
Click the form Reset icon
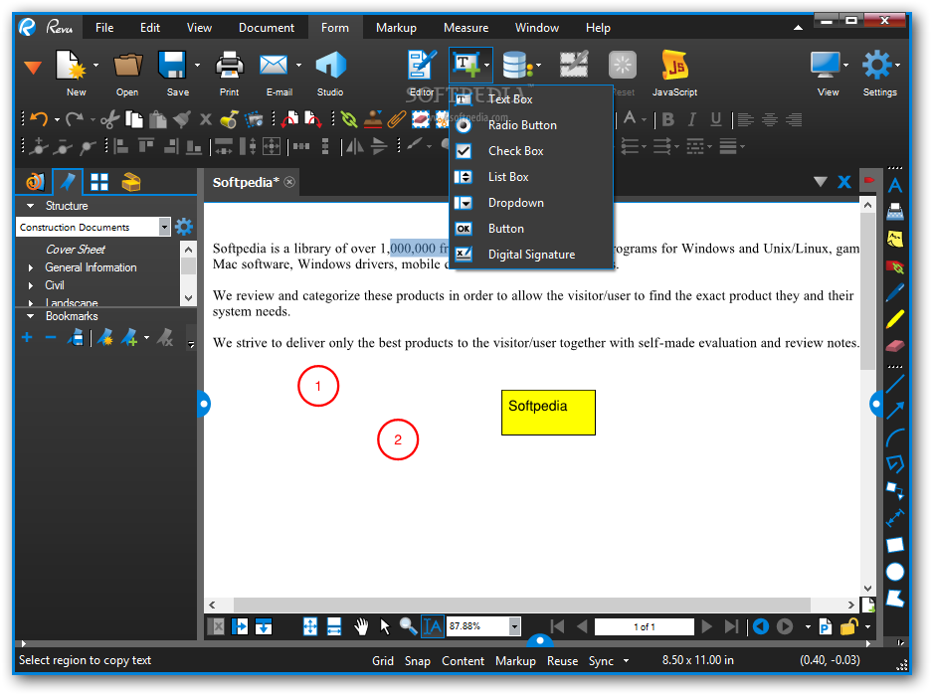[x=623, y=66]
